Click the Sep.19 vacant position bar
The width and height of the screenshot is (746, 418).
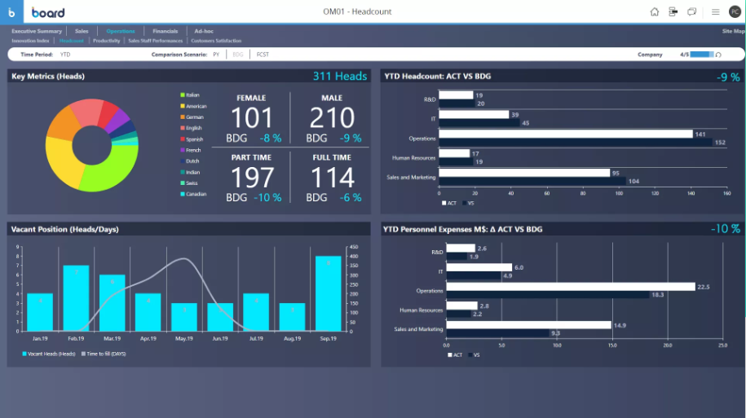(329, 293)
